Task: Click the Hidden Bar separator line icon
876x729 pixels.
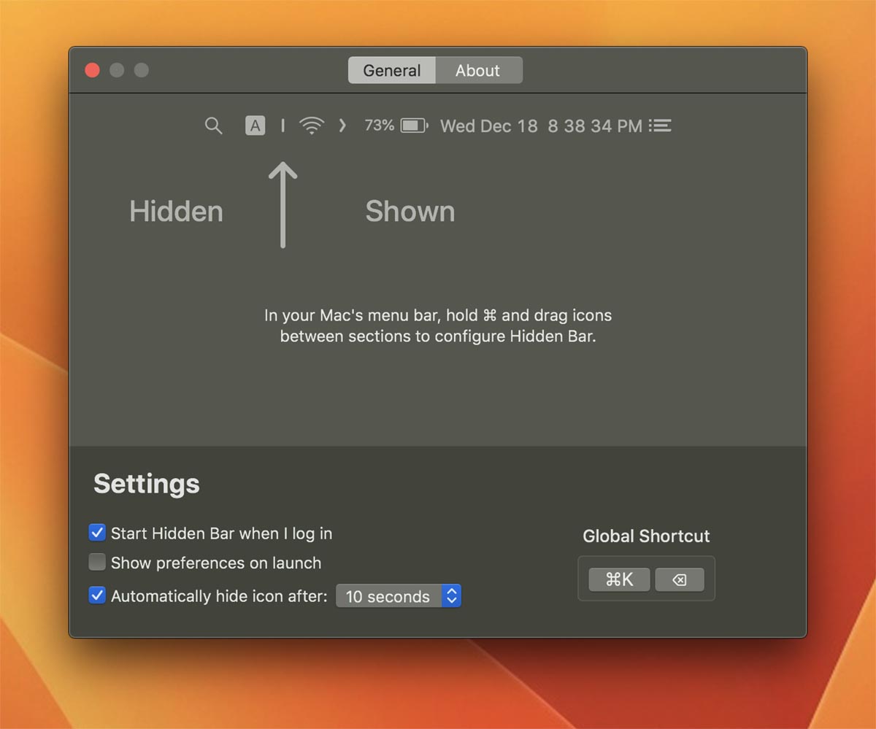Action: pos(283,126)
